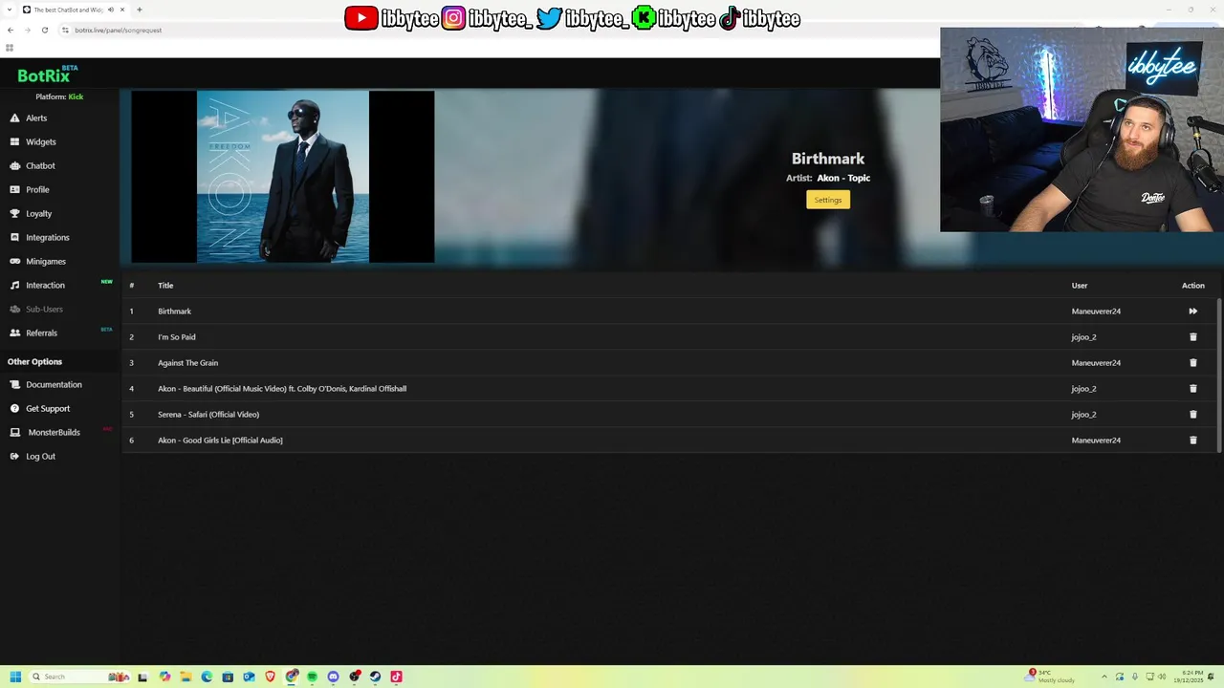Expand the browser tab search dropdown

10,10
